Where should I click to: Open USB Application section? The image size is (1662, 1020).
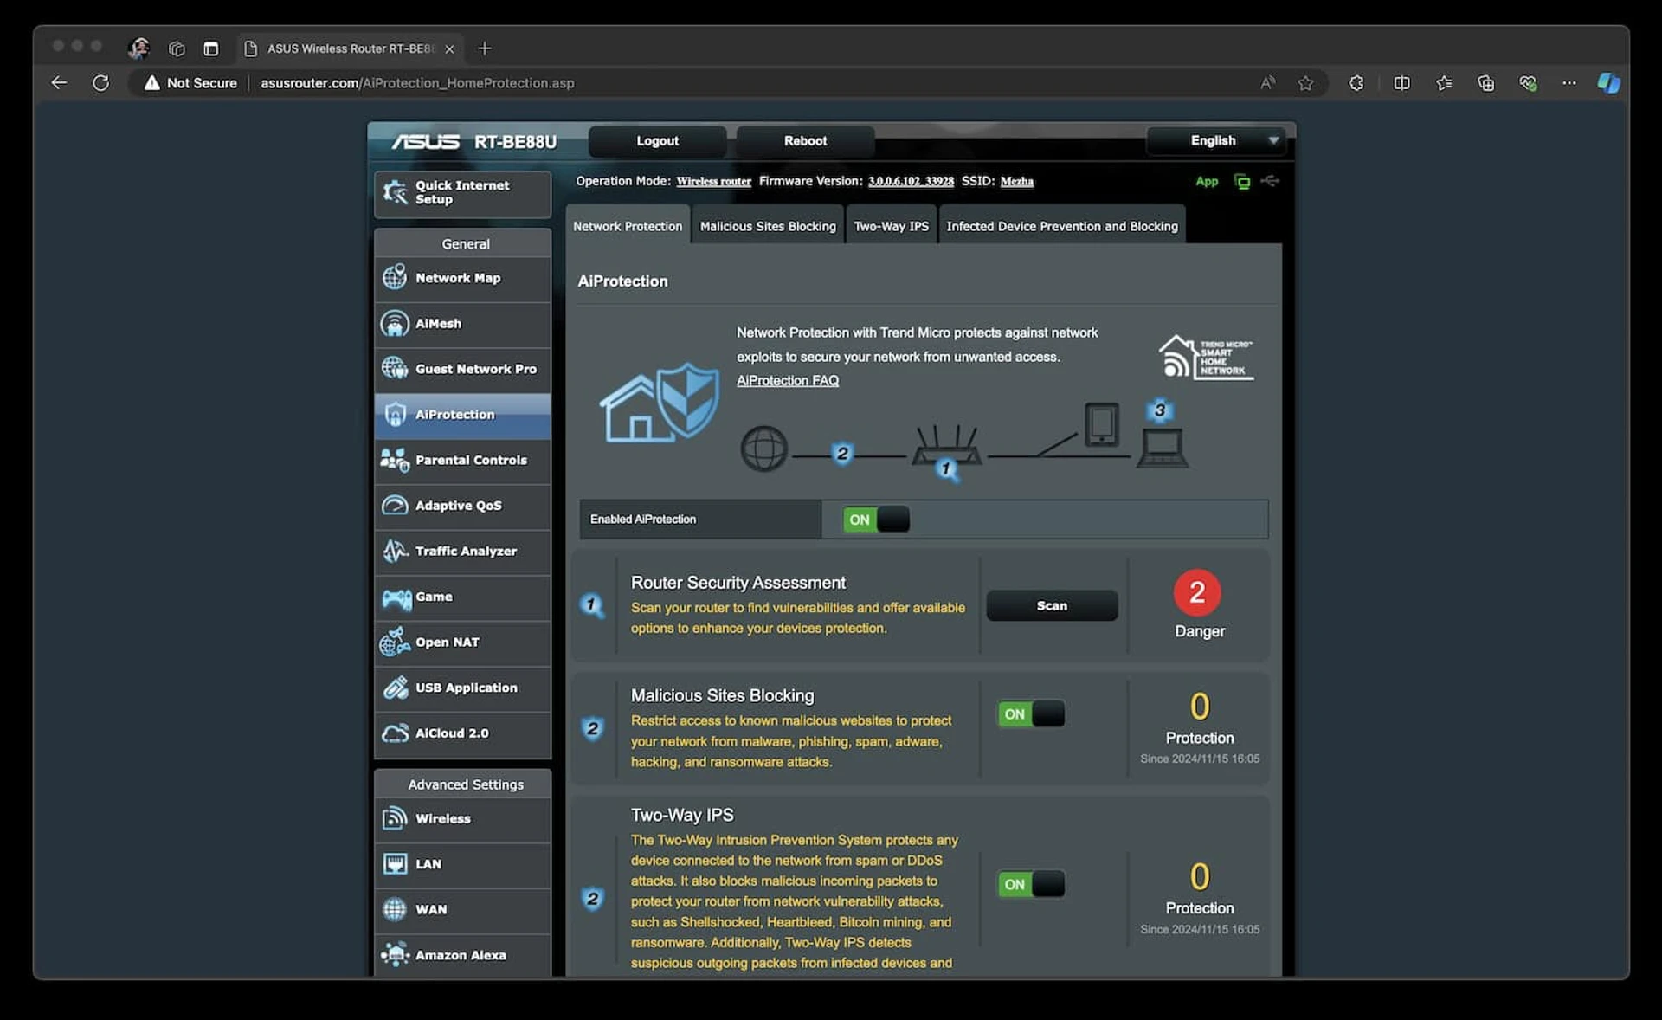[x=462, y=688]
